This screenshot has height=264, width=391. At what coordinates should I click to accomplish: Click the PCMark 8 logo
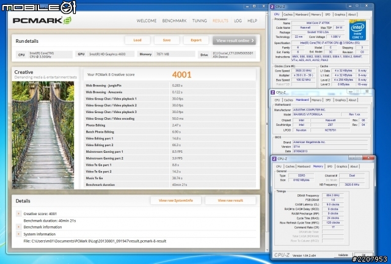pyautogui.click(x=42, y=20)
